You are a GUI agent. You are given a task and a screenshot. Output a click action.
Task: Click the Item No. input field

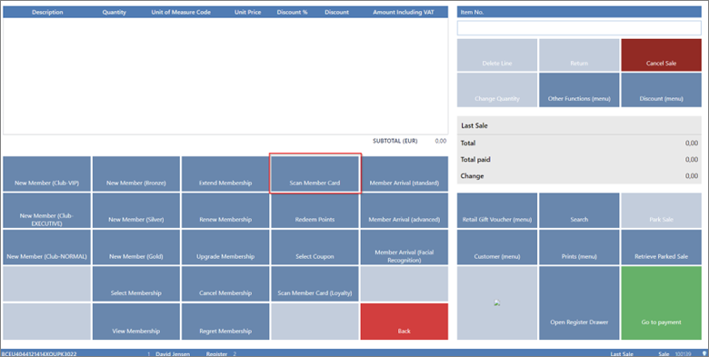pos(579,28)
